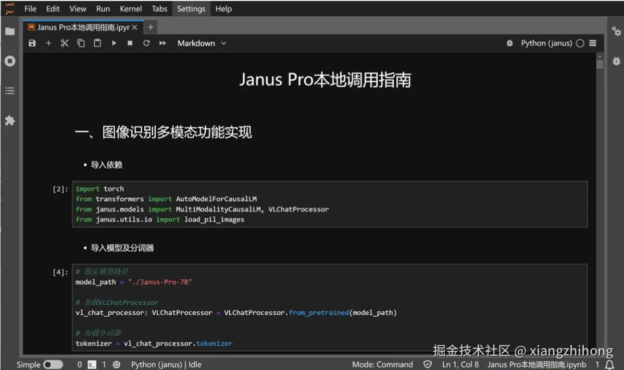Click the load_pil_images import name
Screen dimensions: 624x370
[x=214, y=219]
